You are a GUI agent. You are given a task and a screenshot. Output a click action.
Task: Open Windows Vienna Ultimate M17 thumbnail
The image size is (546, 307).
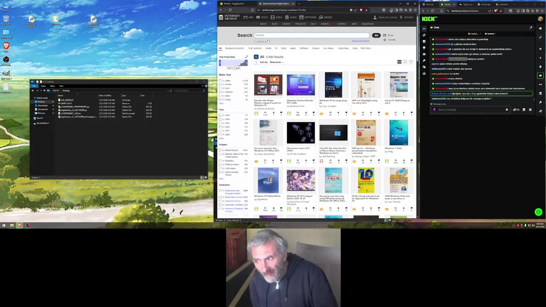(x=301, y=85)
